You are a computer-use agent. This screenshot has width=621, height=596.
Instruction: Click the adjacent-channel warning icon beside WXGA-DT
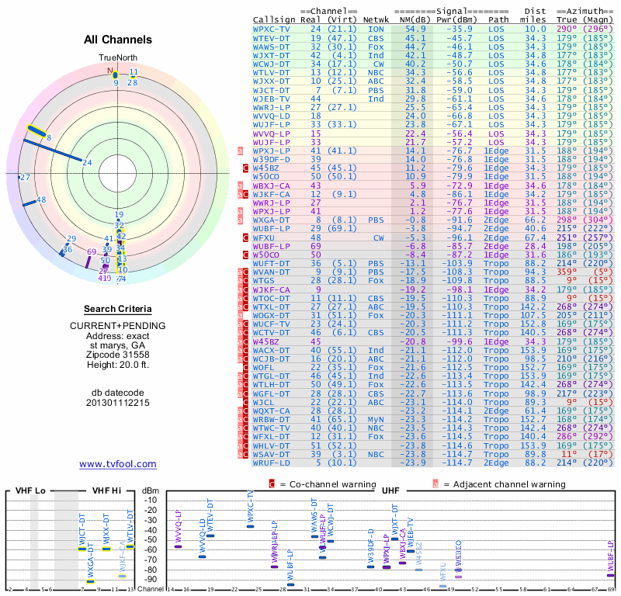coord(240,220)
